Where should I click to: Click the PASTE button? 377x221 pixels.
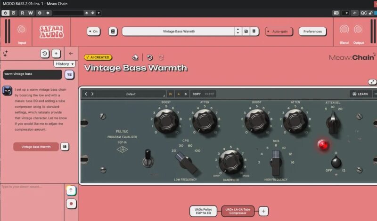[x=209, y=94]
